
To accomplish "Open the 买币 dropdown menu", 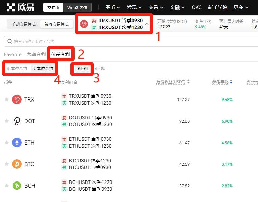I will [x=113, y=7].
